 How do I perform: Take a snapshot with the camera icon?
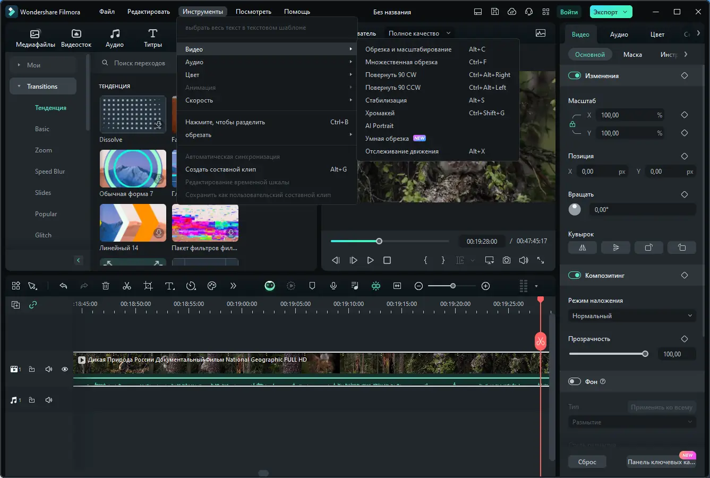click(507, 260)
